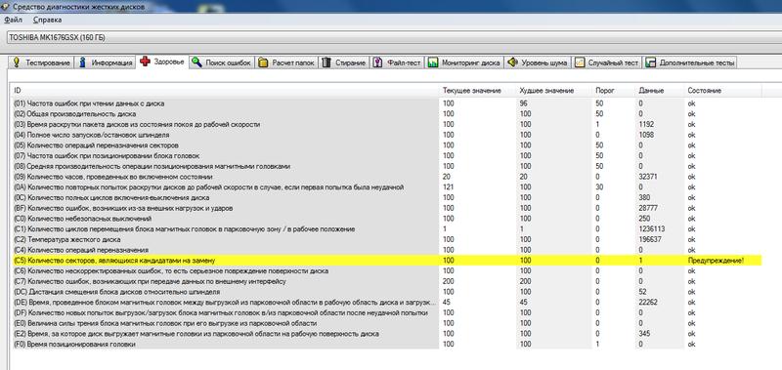
Task: Click the magnifier icon of Поиск ошибок
Action: pyautogui.click(x=197, y=62)
